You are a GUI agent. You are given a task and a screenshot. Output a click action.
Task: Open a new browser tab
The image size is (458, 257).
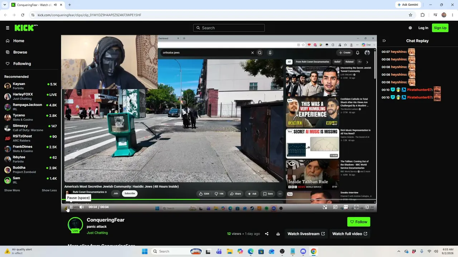pyautogui.click(x=69, y=5)
